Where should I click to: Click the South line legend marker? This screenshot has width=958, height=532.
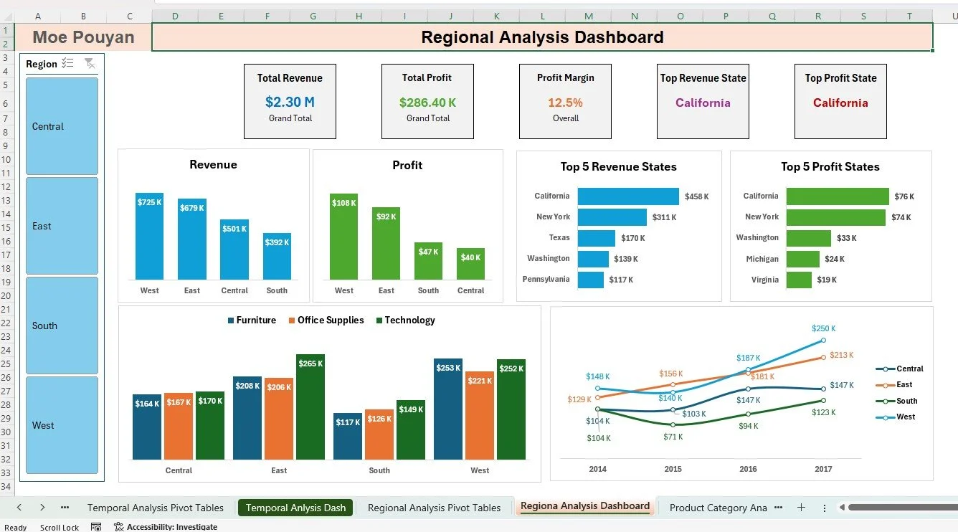886,402
